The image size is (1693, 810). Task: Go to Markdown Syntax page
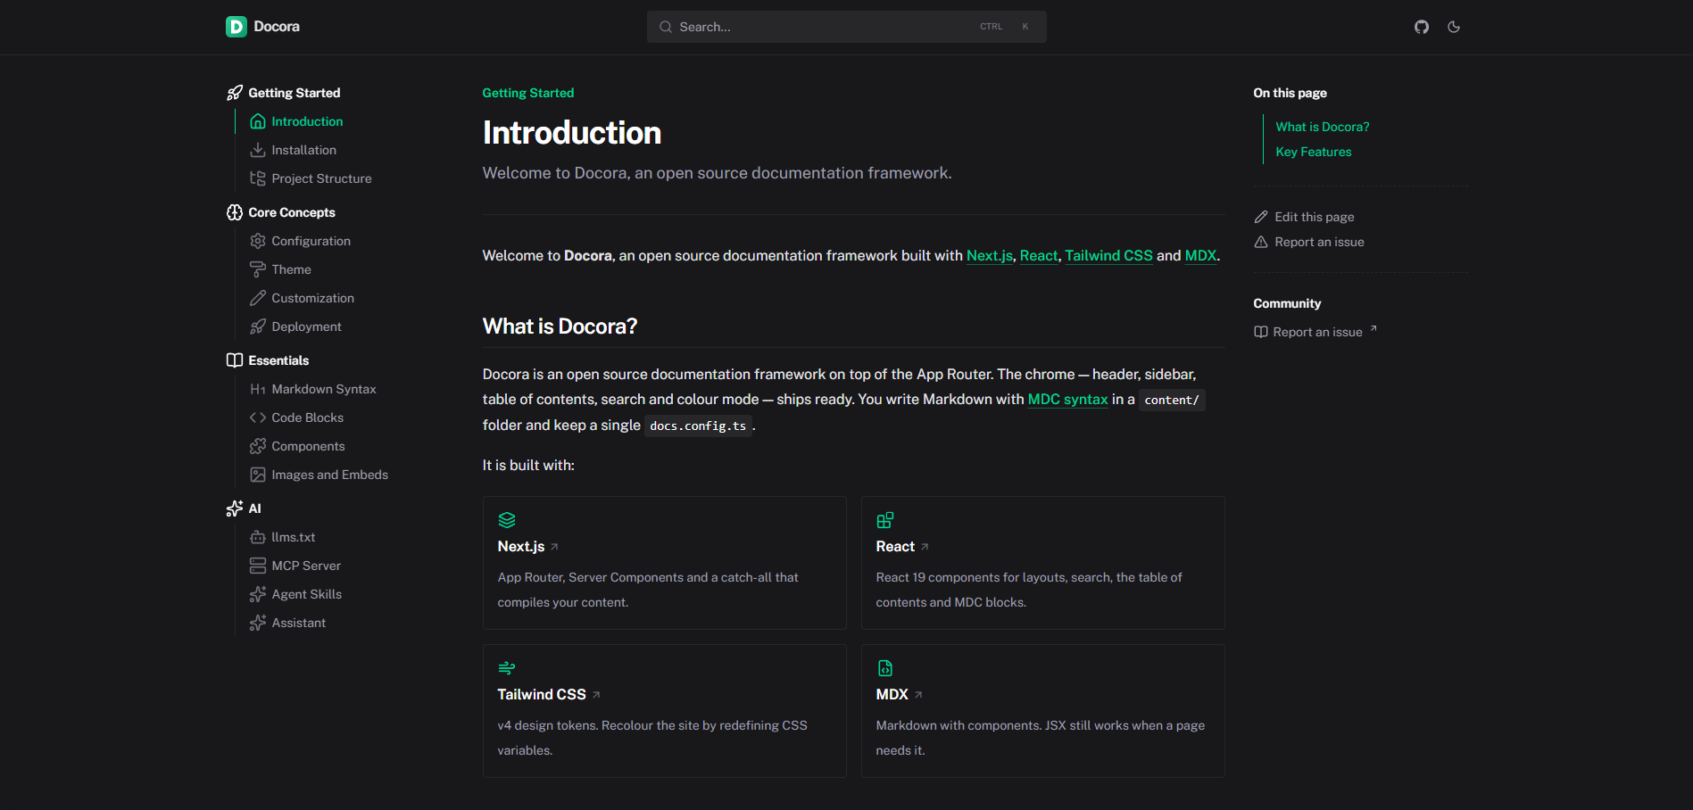324,389
